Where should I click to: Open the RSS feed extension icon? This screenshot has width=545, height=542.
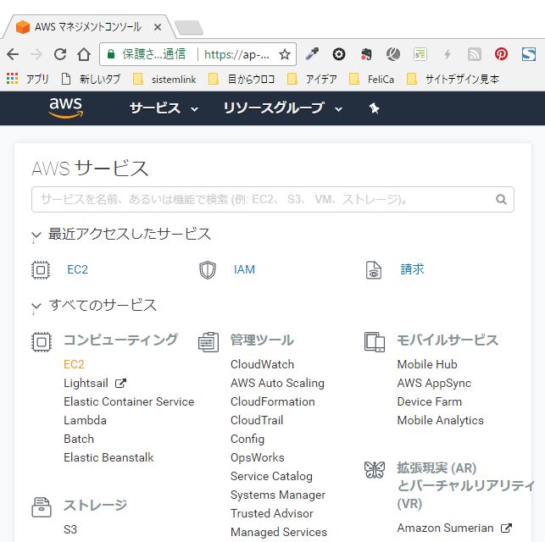click(475, 54)
